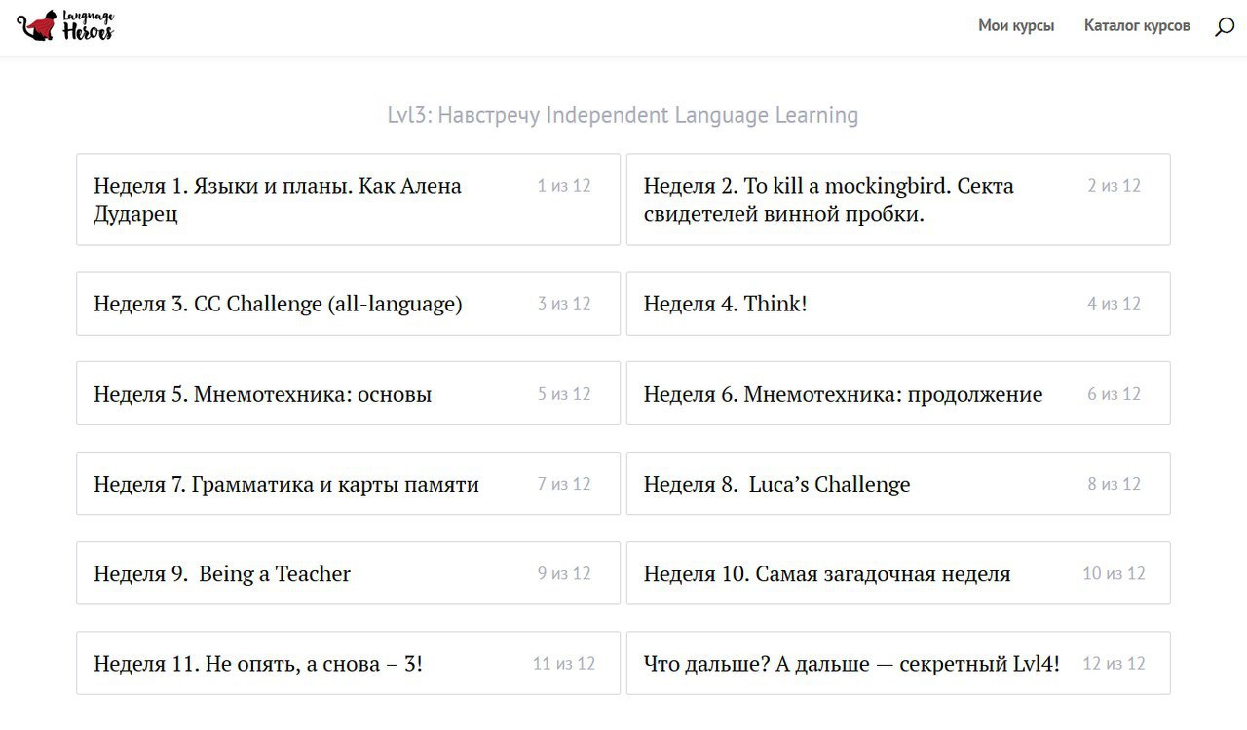Click the '6 из 12' counter
Image resolution: width=1247 pixels, height=730 pixels.
click(x=1114, y=394)
